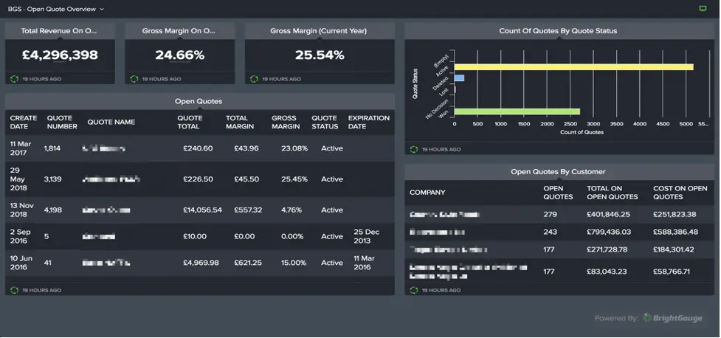The width and height of the screenshot is (721, 338).
Task: Click refresh icon below Open Quotes By Customer
Action: click(x=413, y=290)
